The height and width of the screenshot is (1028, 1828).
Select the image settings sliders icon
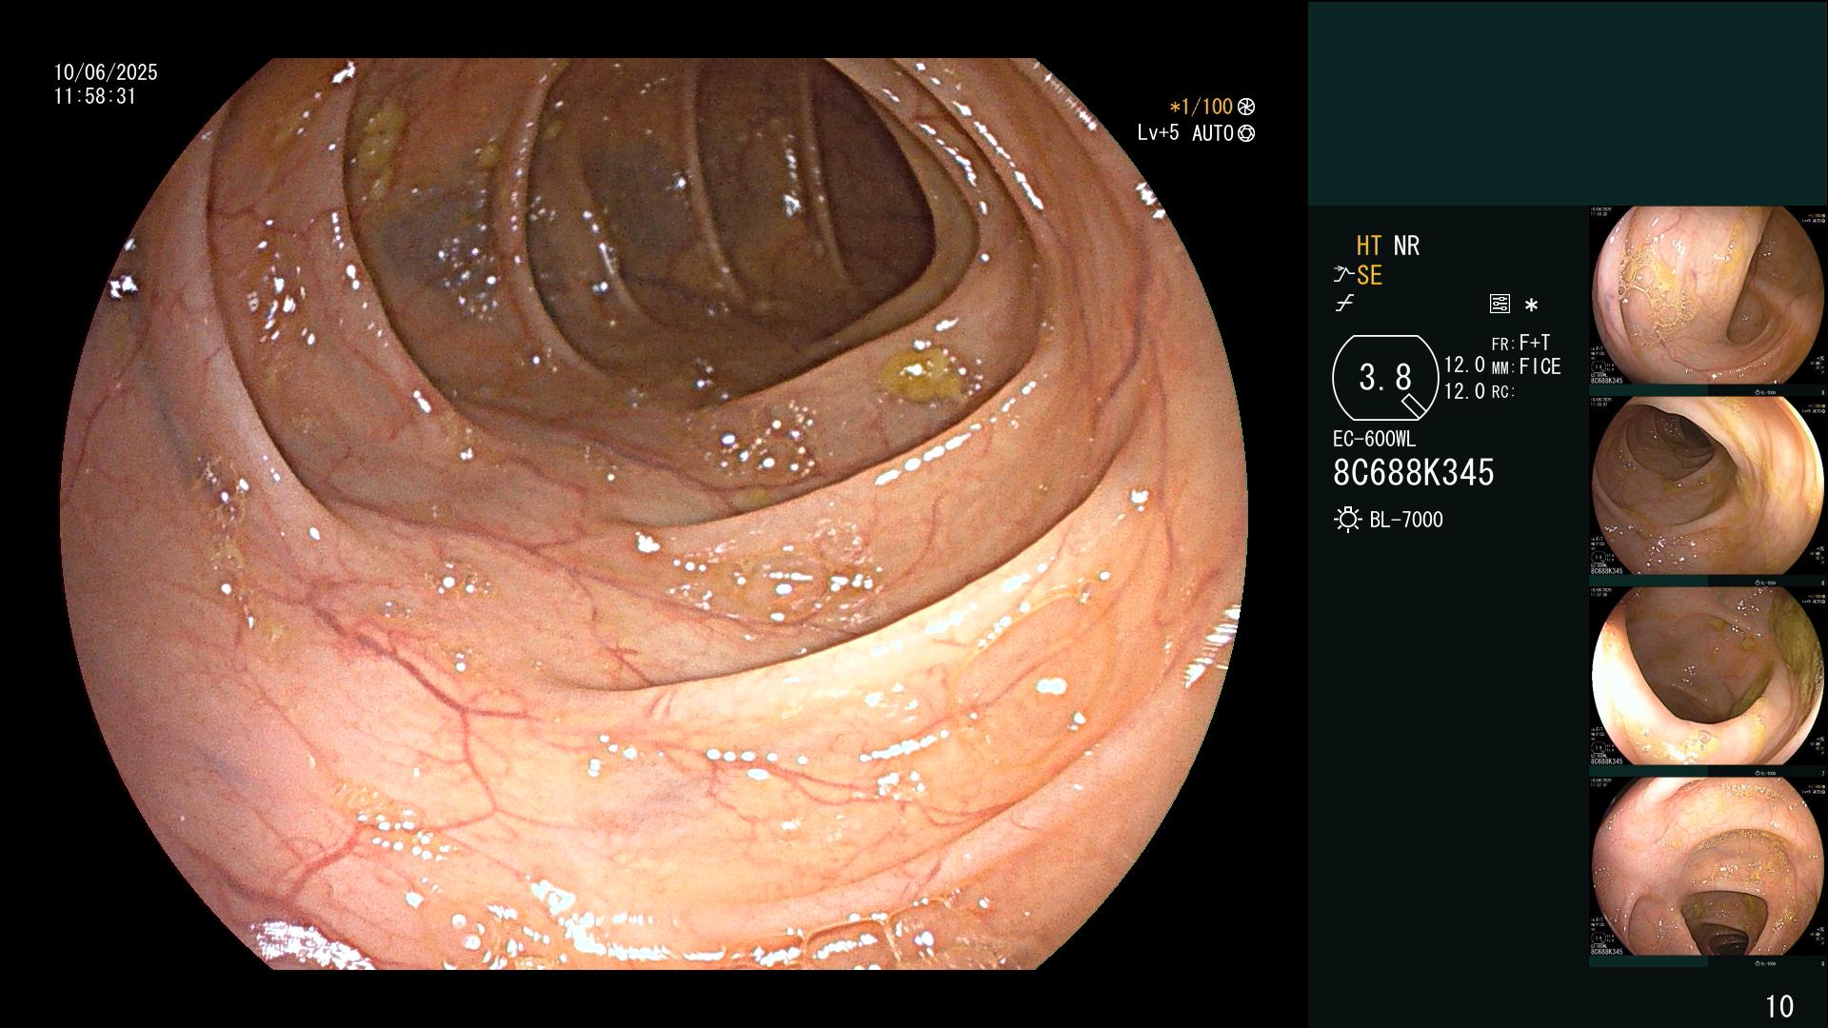1500,304
